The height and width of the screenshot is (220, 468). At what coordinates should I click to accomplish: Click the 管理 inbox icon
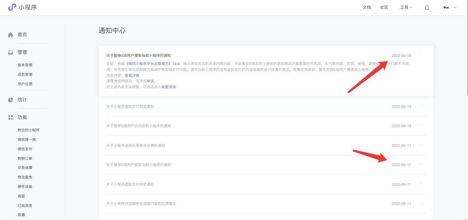10,52
